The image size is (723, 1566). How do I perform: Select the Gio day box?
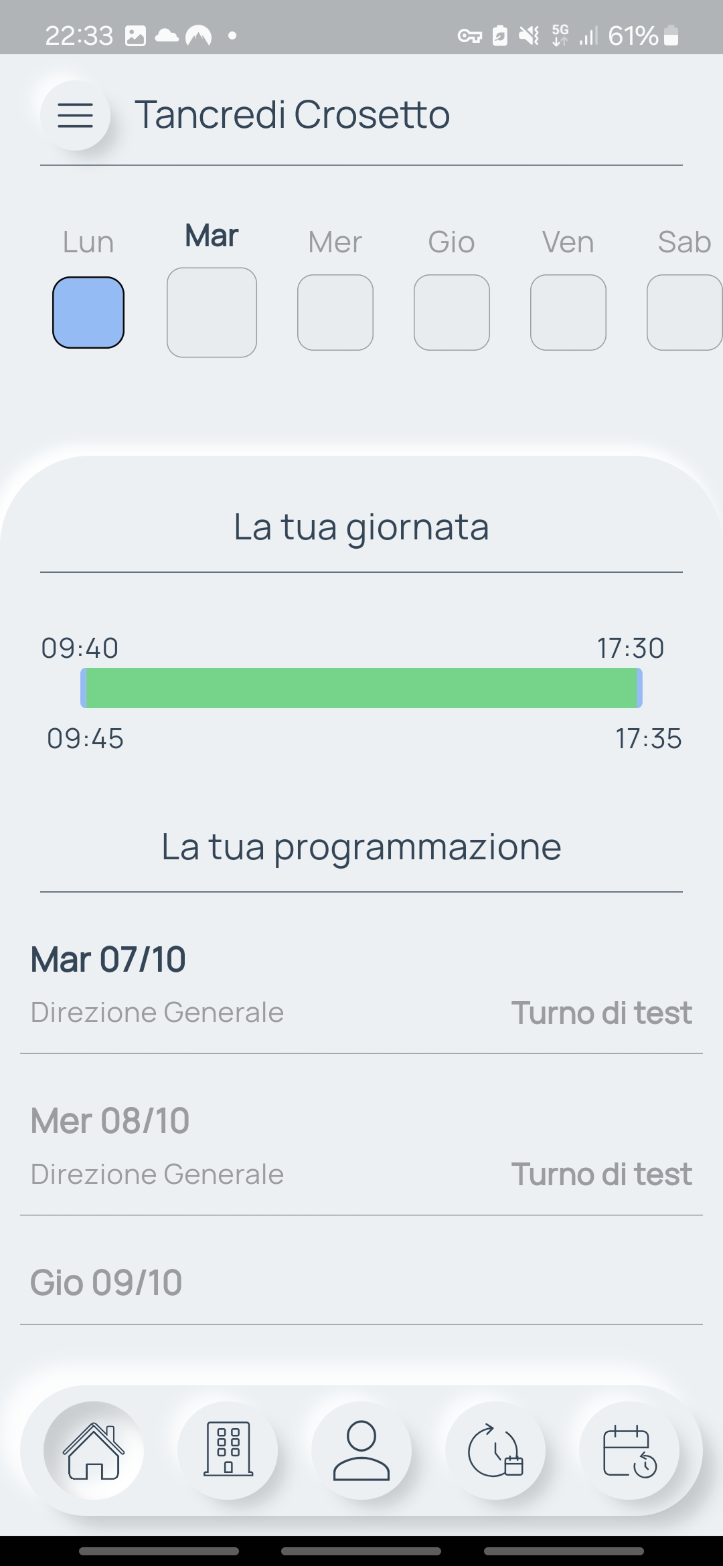tap(452, 313)
